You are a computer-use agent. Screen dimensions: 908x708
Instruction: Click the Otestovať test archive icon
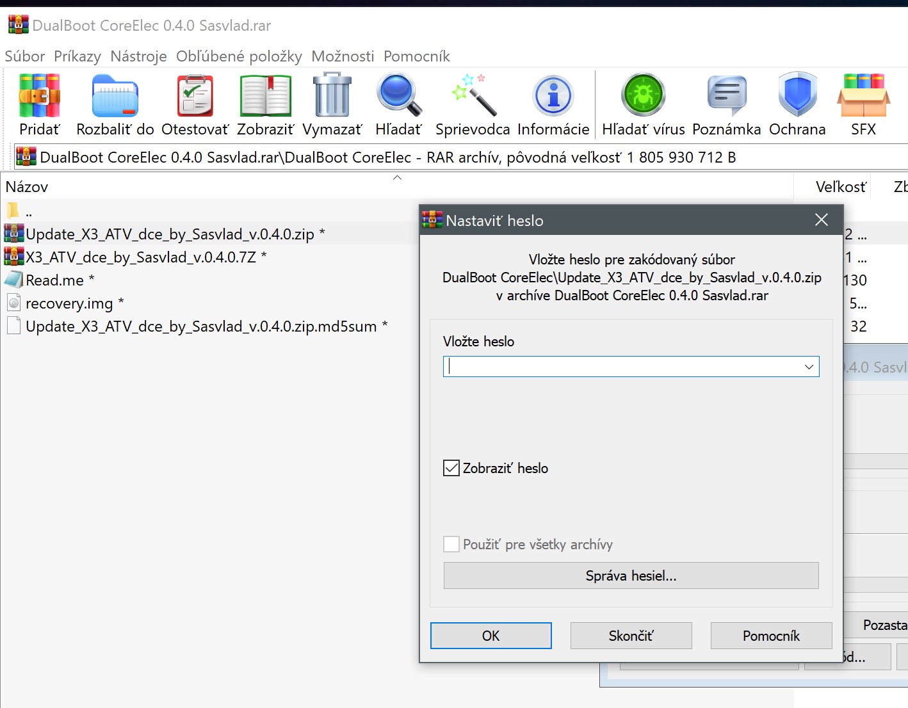pos(195,96)
